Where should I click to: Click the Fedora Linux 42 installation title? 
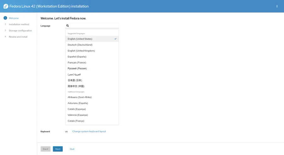coord(49,6)
